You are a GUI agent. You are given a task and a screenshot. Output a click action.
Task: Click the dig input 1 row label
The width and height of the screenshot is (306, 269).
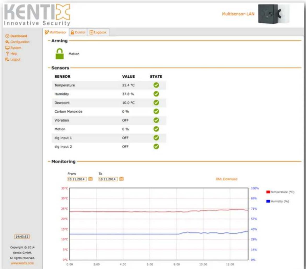63,138
